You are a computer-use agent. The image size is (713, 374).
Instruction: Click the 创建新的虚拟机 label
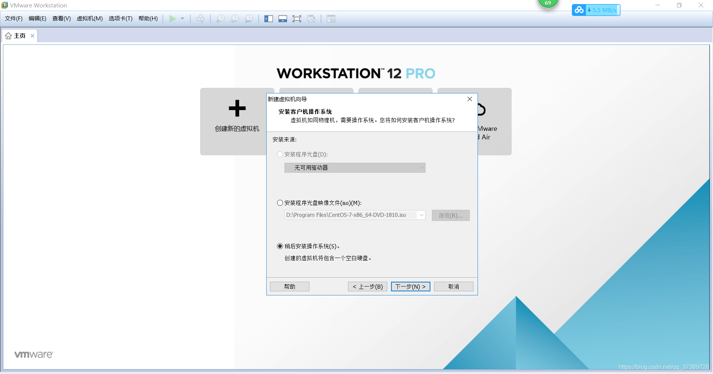[x=237, y=129]
